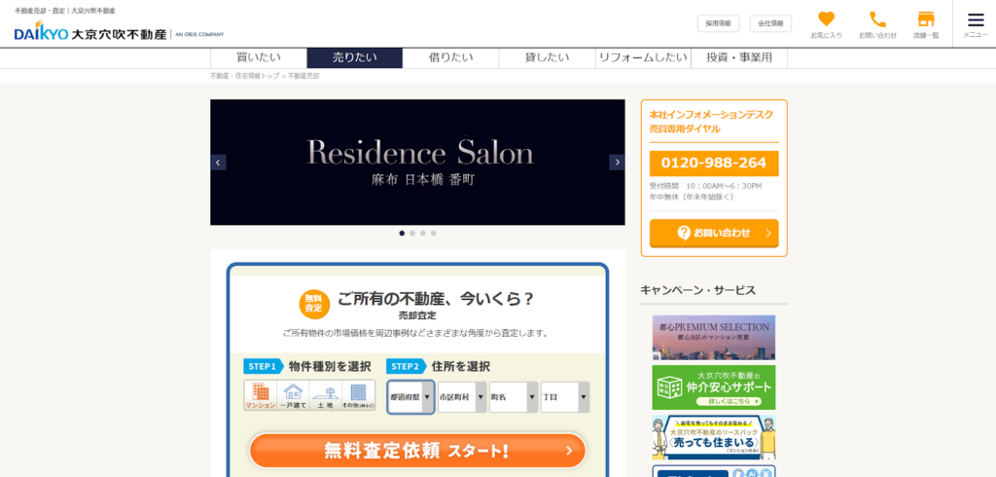The height and width of the screenshot is (477, 996).
Task: Click the 会社情報 button
Action: pos(770,23)
